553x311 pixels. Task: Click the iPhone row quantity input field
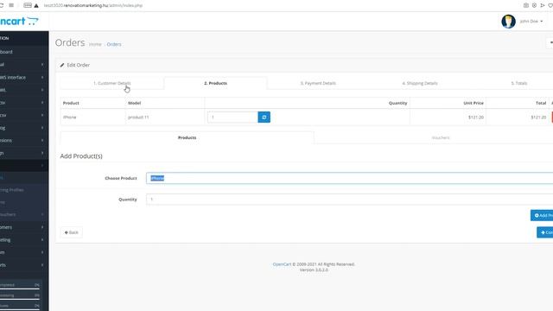click(x=232, y=117)
